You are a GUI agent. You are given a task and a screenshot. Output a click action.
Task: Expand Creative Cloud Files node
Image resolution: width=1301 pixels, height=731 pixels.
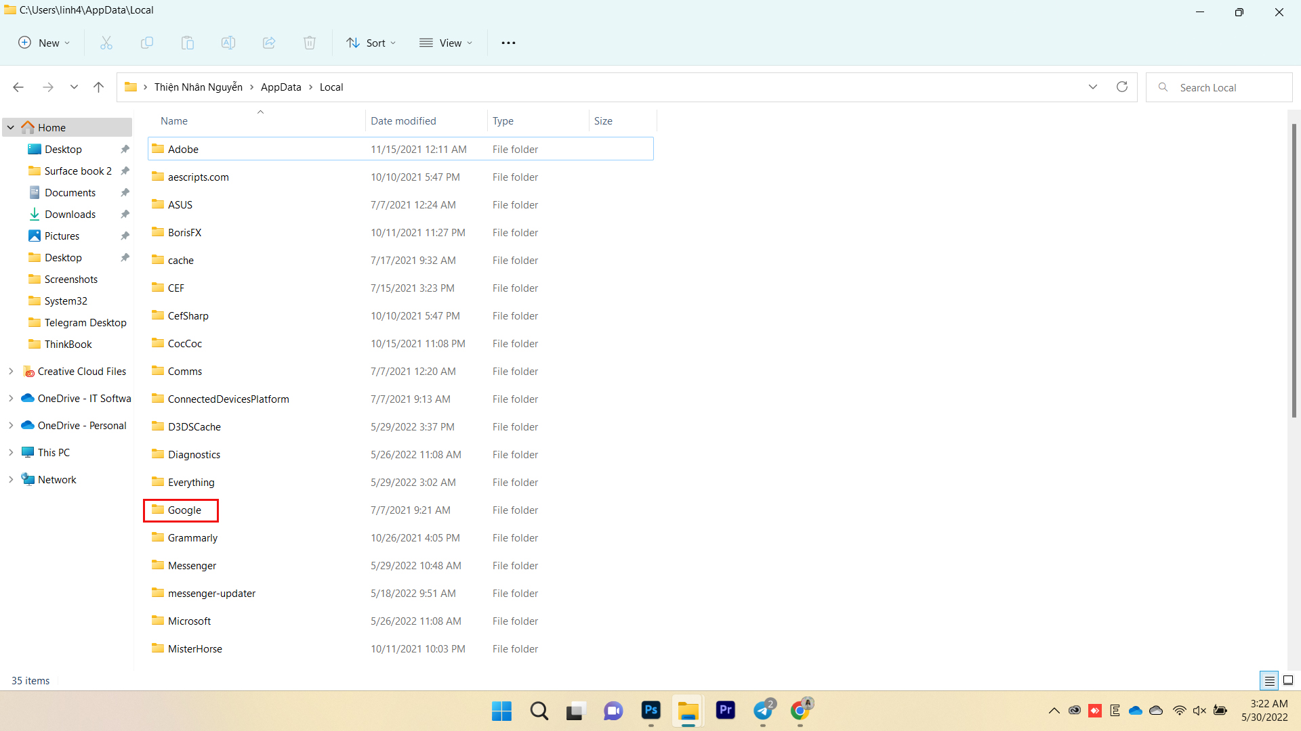[x=11, y=371]
